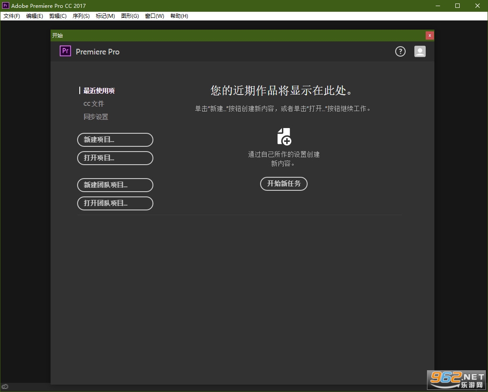Click the Pr app icon in title bar
The height and width of the screenshot is (392, 488).
click(x=5, y=5)
